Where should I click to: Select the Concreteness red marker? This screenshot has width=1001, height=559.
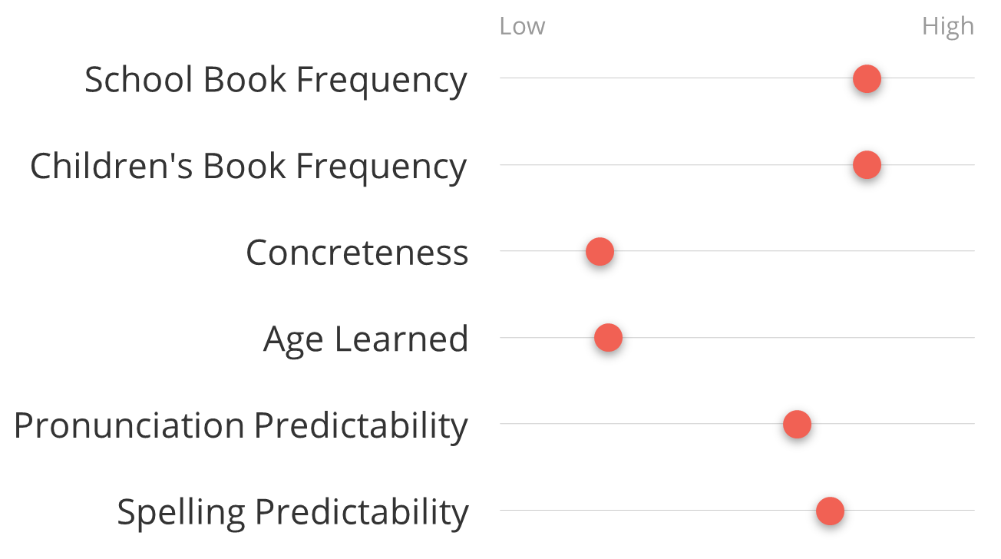[600, 251]
